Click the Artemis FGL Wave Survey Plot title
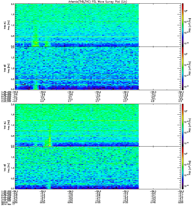 [x=98, y=2]
